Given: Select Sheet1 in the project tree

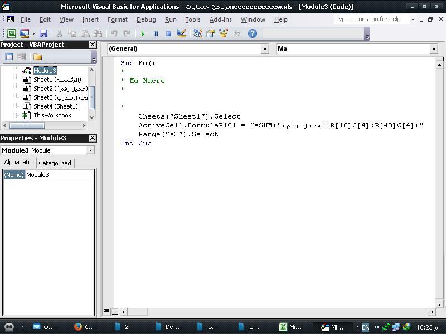Looking at the screenshot, I should [57, 80].
